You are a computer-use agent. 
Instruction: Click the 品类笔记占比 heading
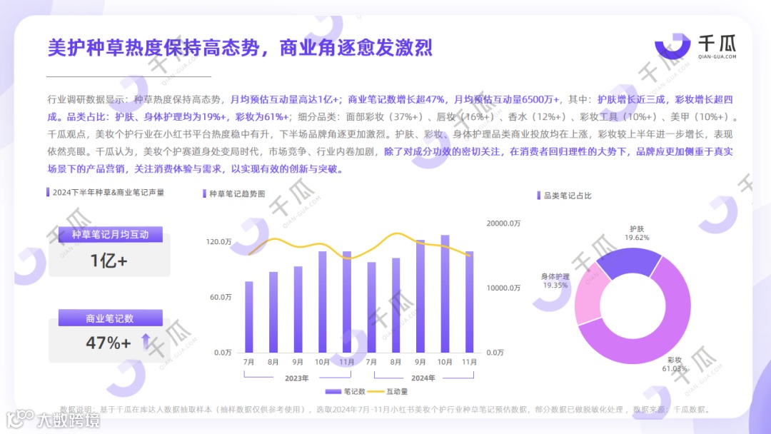[568, 196]
